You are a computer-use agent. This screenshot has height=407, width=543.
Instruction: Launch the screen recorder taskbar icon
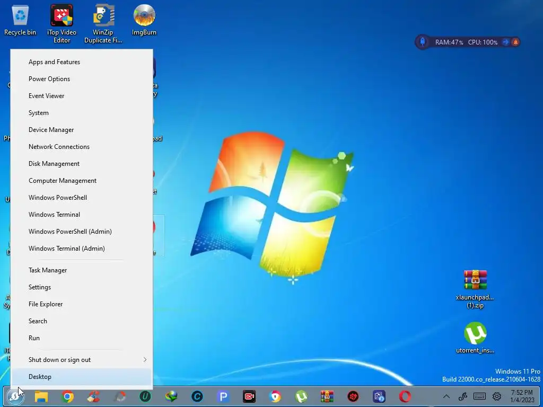click(x=249, y=396)
